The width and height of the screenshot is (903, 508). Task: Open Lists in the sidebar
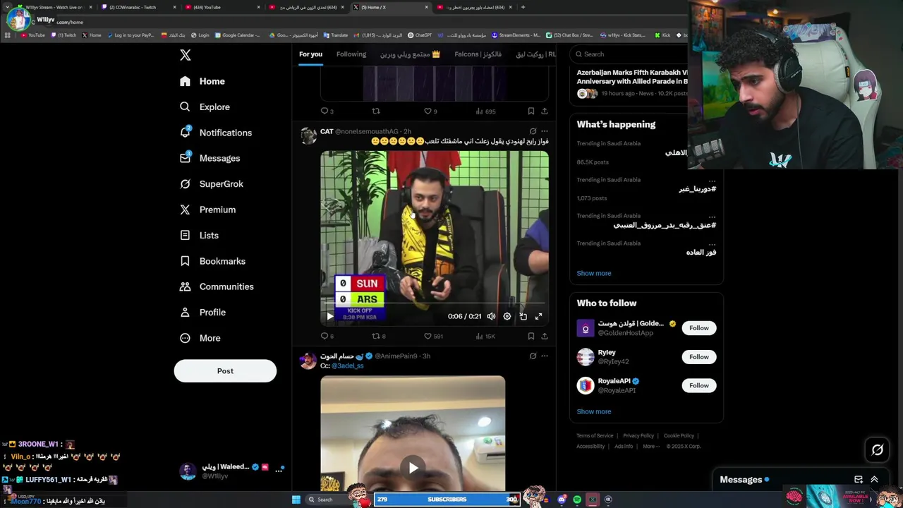point(200,236)
